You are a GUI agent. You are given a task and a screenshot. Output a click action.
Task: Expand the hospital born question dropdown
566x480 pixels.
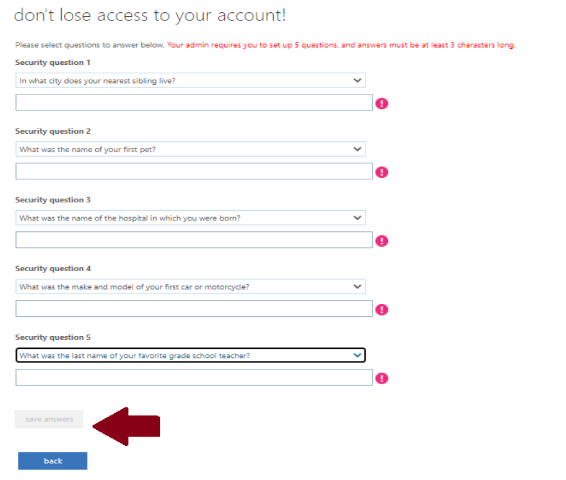(190, 218)
